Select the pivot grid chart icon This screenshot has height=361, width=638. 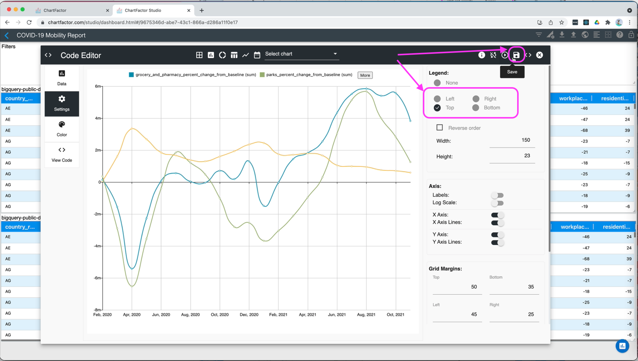199,55
